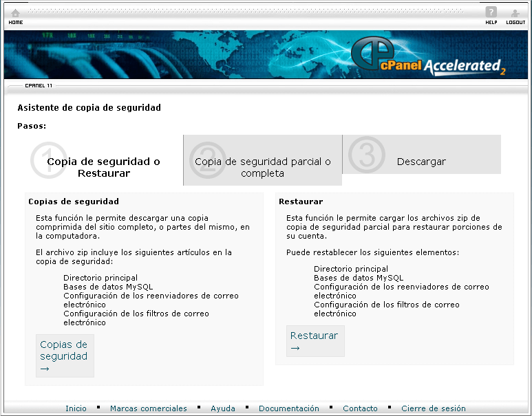This screenshot has width=532, height=416.
Task: Click the reenviadores de correo line under Restaurar
Action: point(401,291)
